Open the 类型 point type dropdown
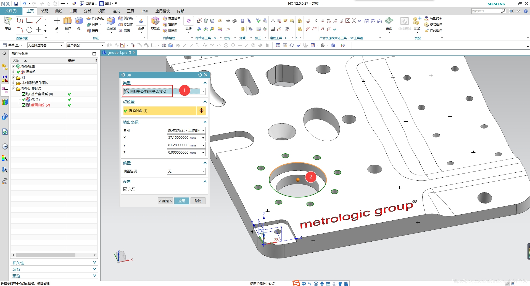Image resolution: width=530 pixels, height=286 pixels. 203,91
